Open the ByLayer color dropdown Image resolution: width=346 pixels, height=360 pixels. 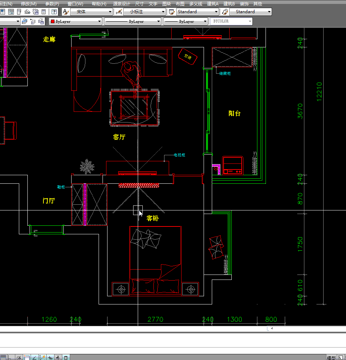[100, 21]
